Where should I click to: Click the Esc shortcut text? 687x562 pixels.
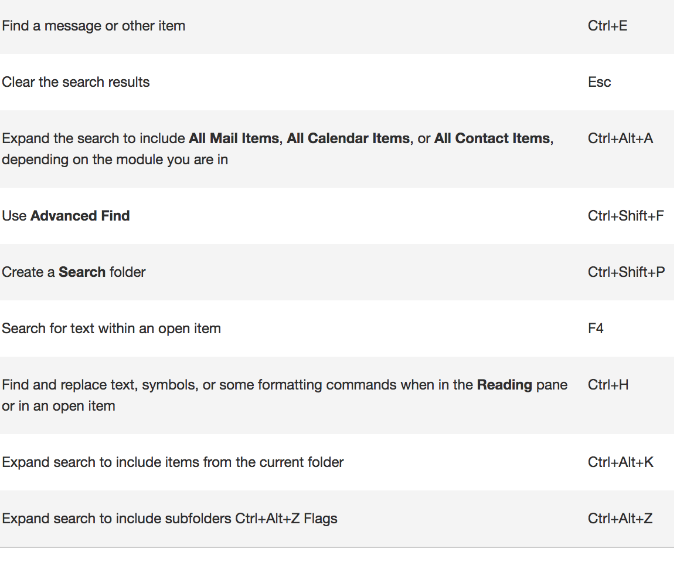[599, 82]
